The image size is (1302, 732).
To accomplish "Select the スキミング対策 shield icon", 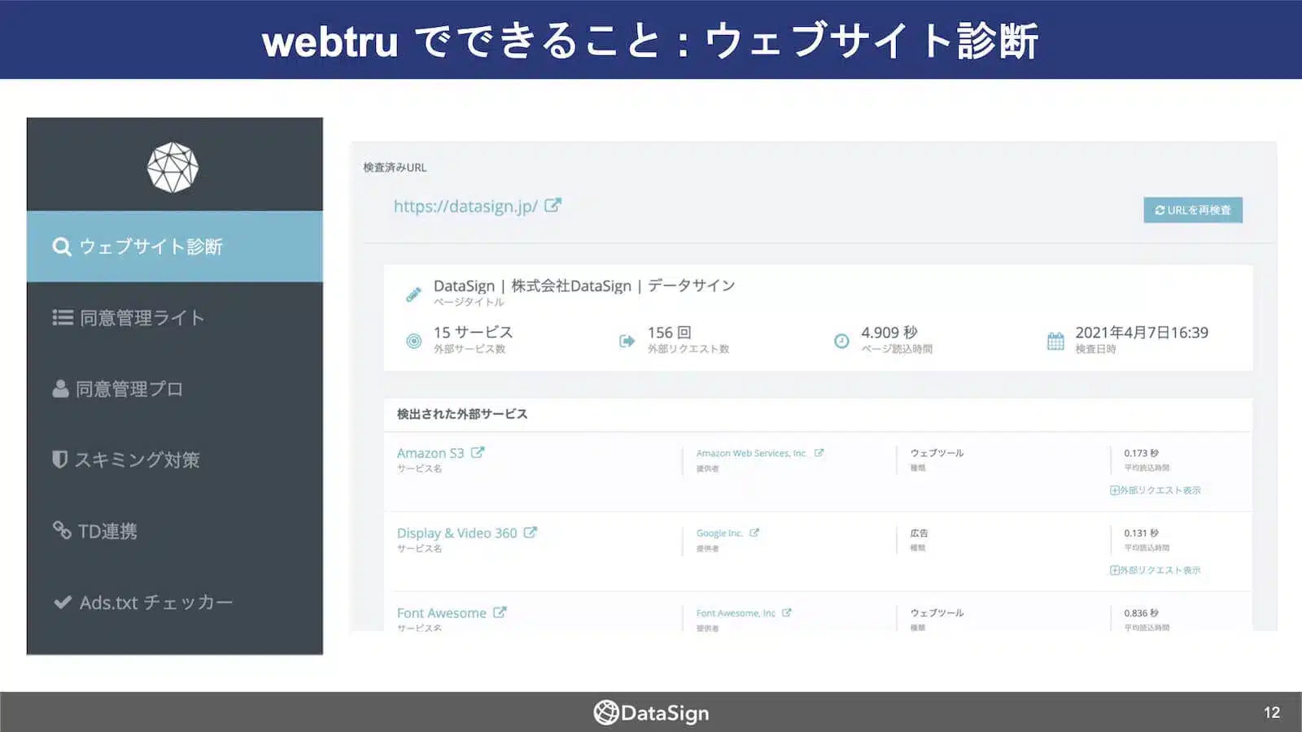I will coord(61,460).
